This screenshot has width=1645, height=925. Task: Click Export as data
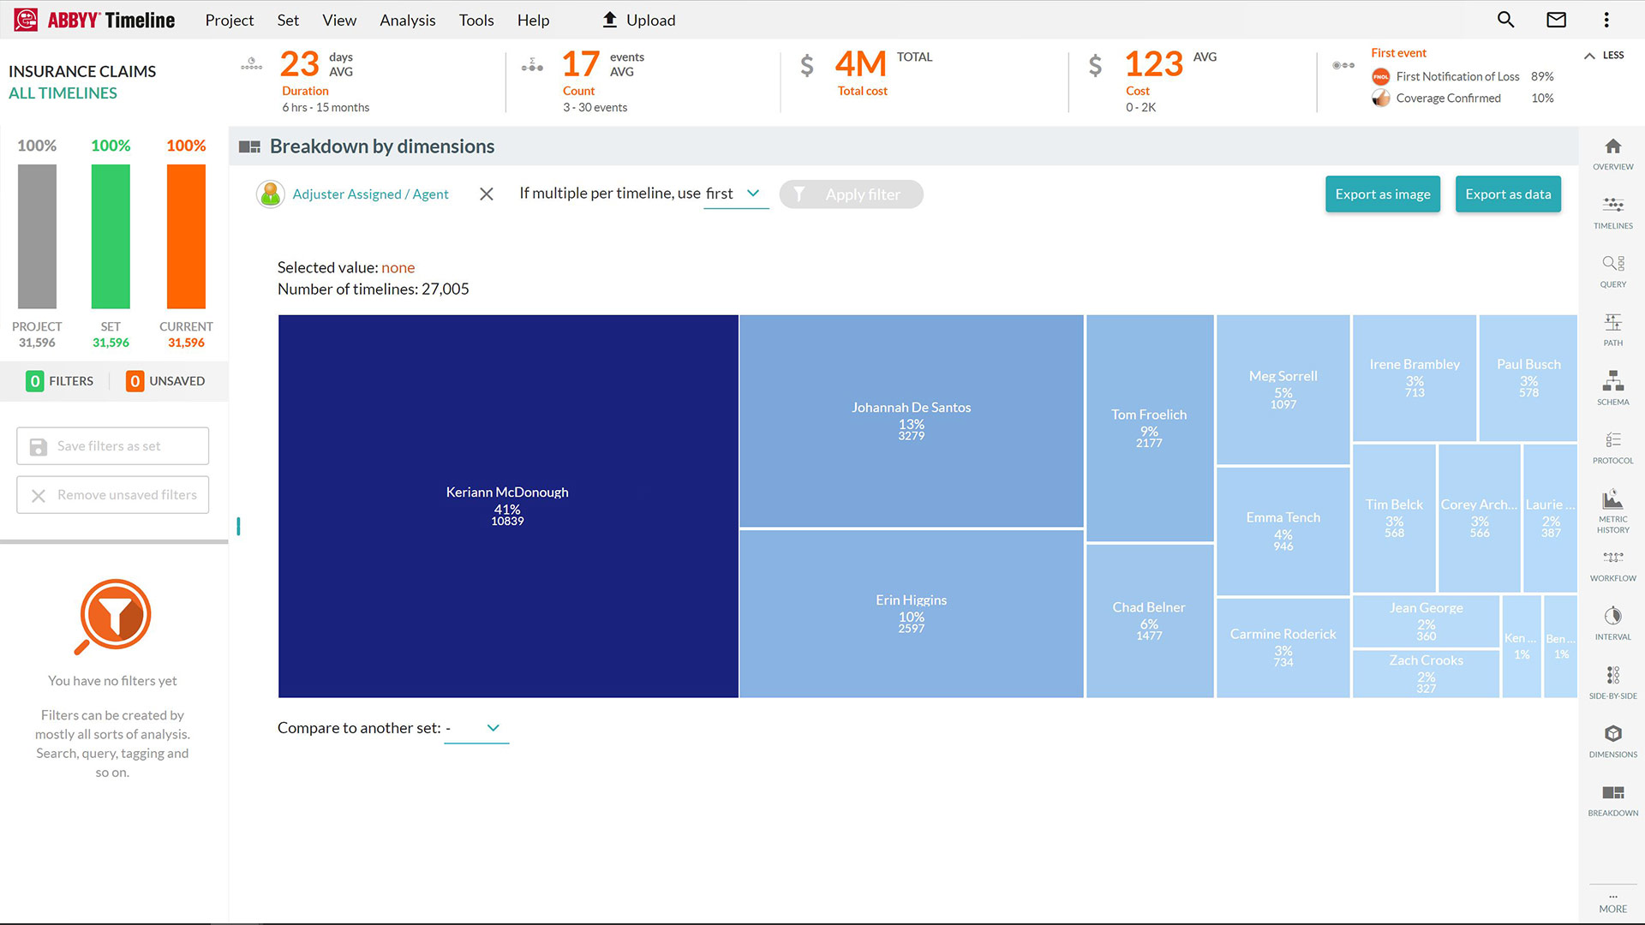(1508, 194)
